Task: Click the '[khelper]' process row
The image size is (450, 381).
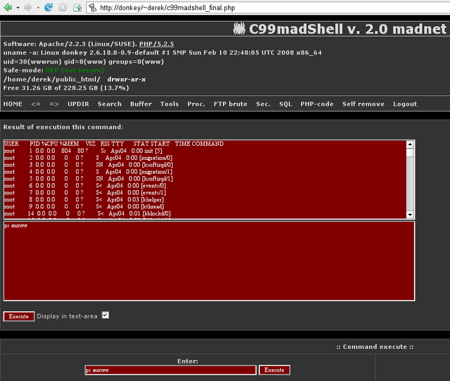Action: 84,199
